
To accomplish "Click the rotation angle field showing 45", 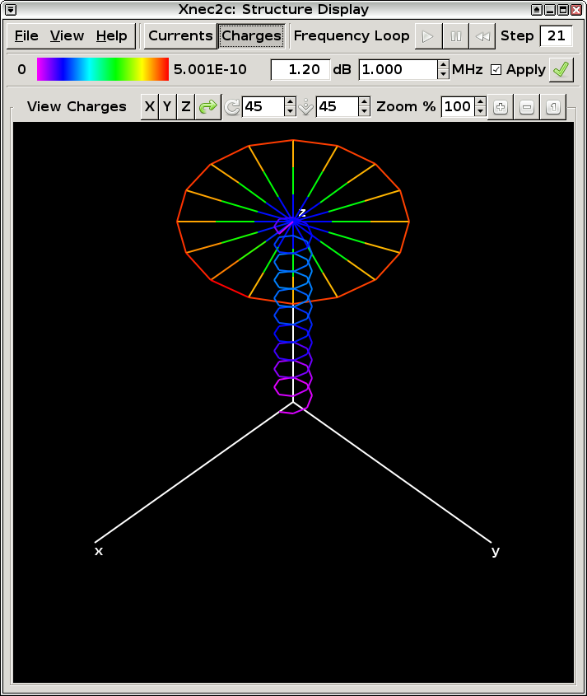I will [x=263, y=107].
